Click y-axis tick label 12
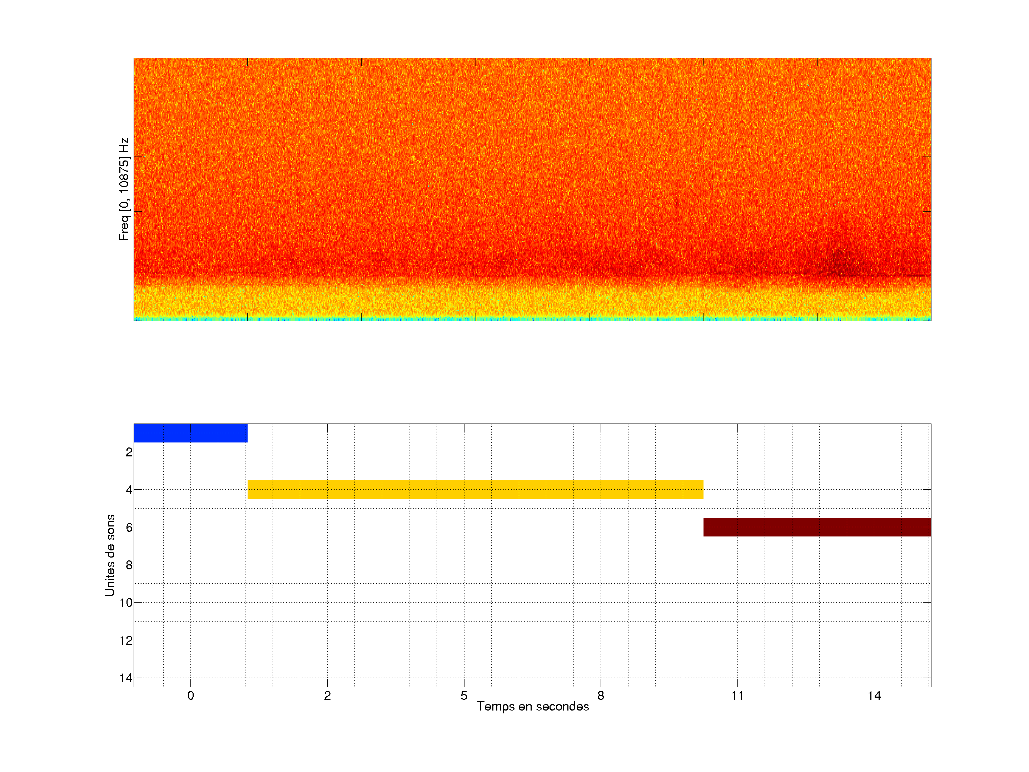The height and width of the screenshot is (772, 1029). [x=126, y=640]
